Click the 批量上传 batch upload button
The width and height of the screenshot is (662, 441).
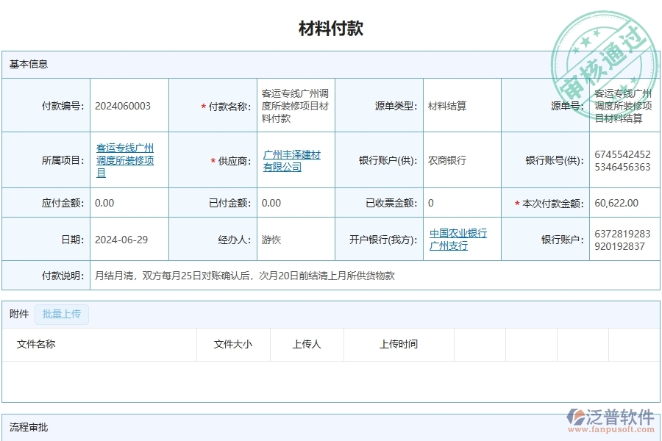(x=62, y=314)
